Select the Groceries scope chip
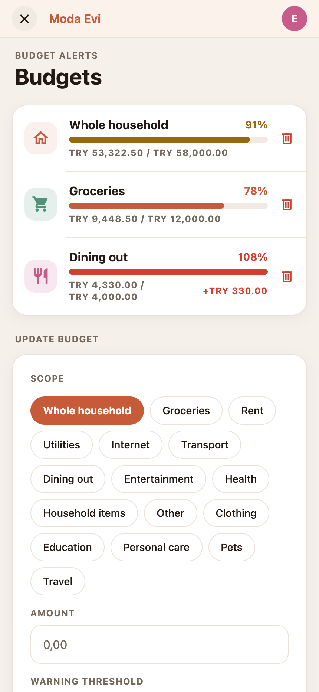The image size is (319, 692). coord(186,411)
